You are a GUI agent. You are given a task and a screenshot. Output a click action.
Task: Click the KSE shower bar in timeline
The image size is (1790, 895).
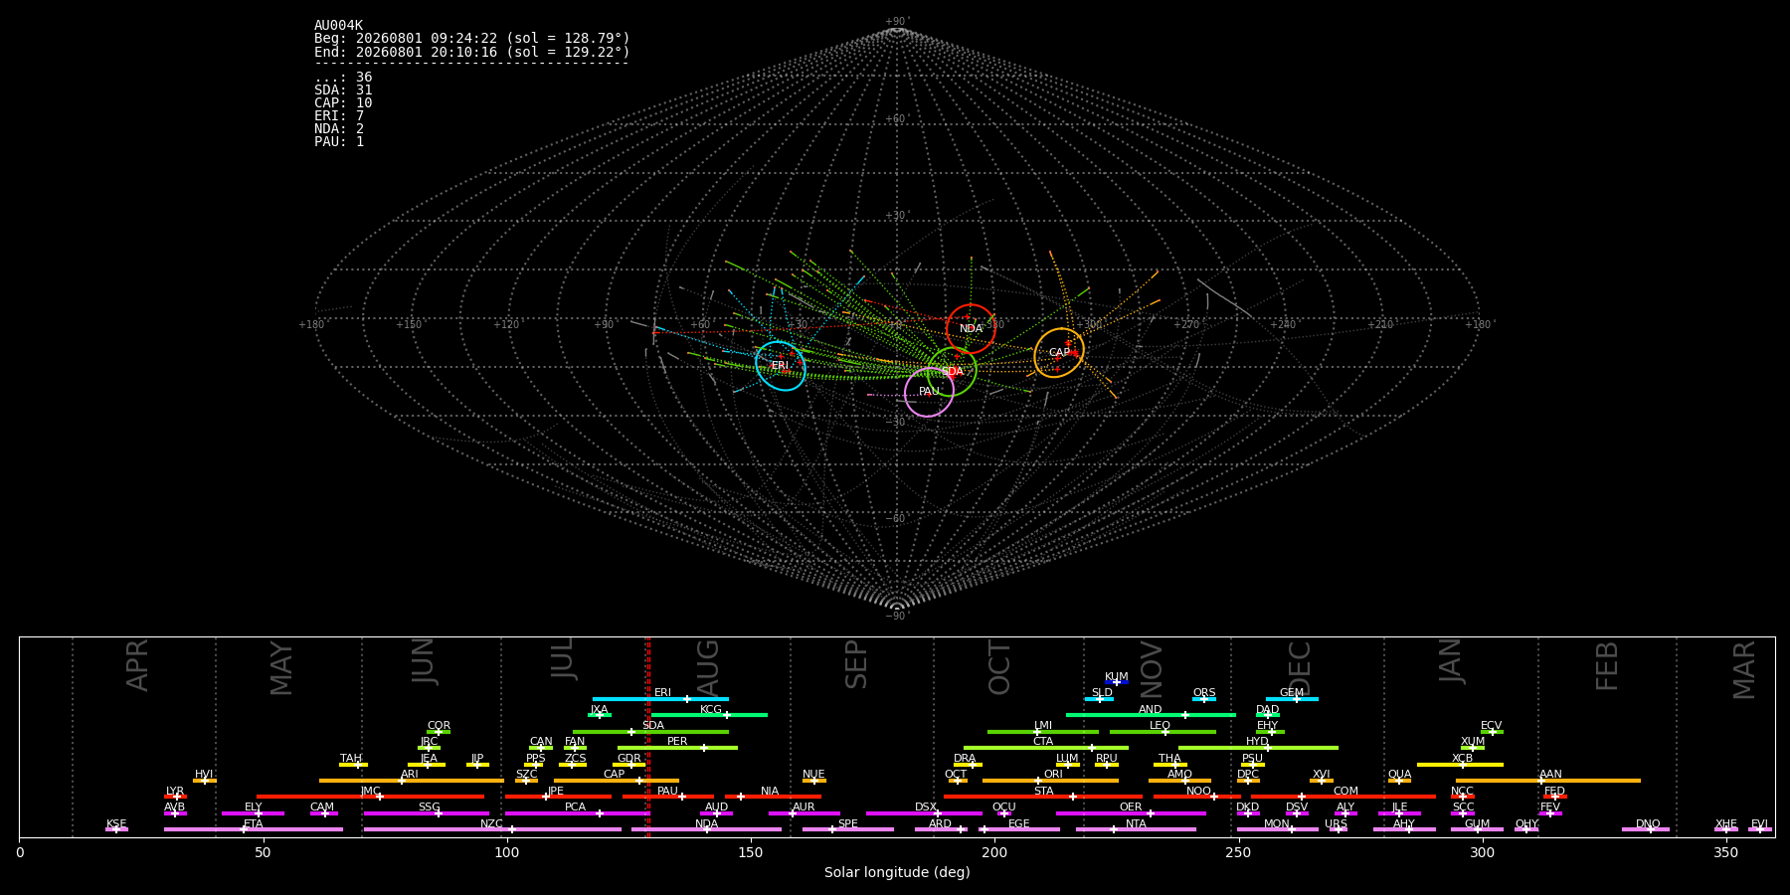point(116,829)
